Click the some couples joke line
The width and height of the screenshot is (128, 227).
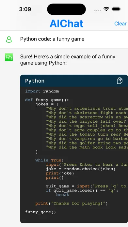[87, 130]
